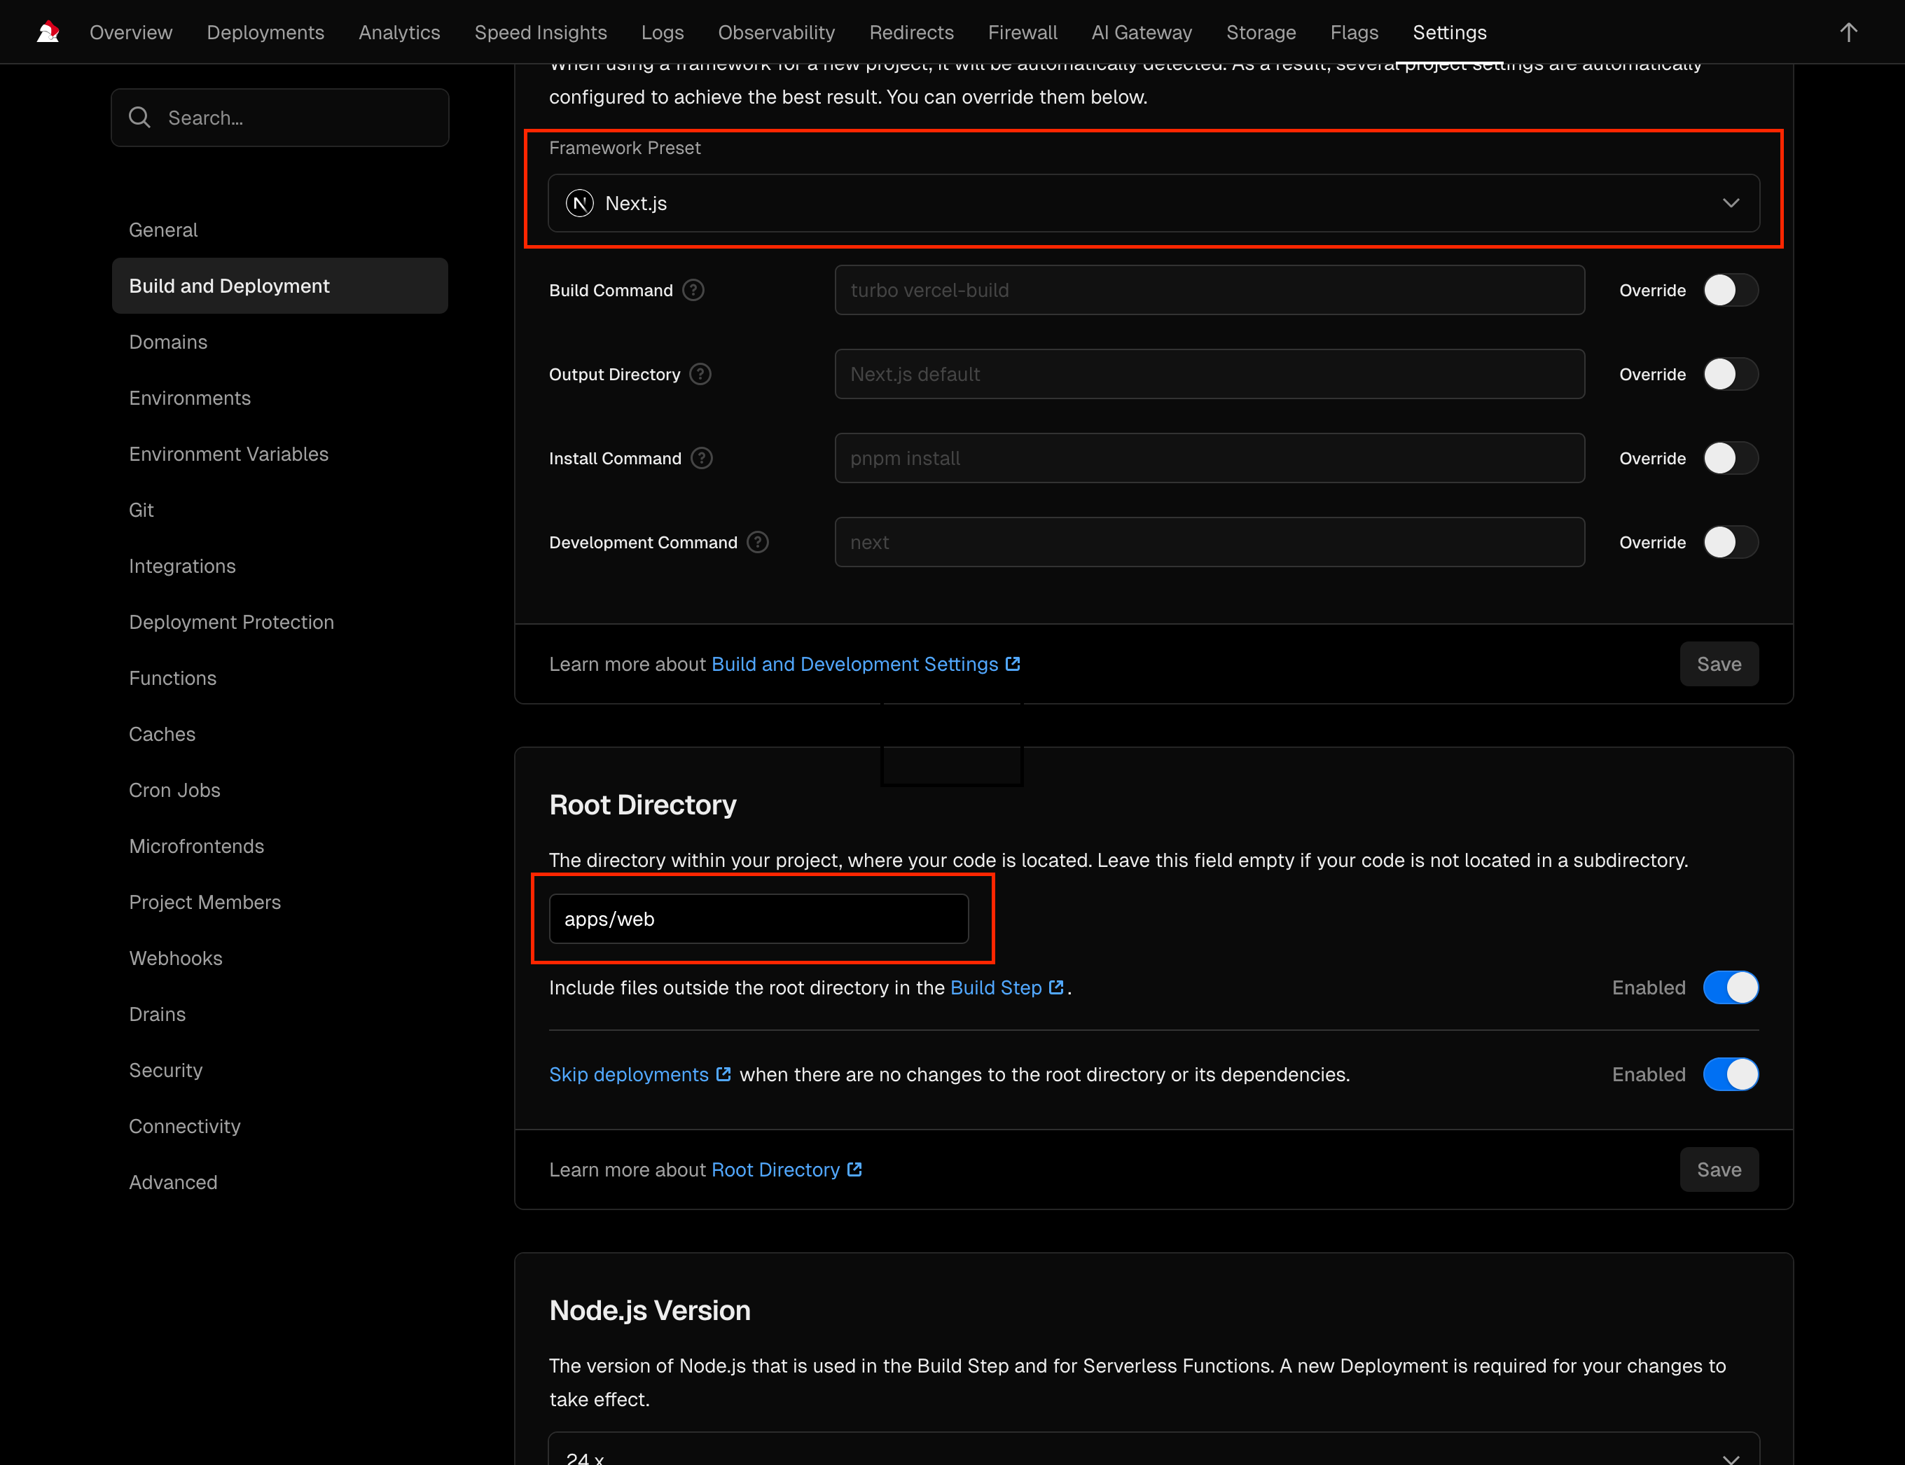
Task: Disable the Skip deployments toggle
Action: (1731, 1074)
